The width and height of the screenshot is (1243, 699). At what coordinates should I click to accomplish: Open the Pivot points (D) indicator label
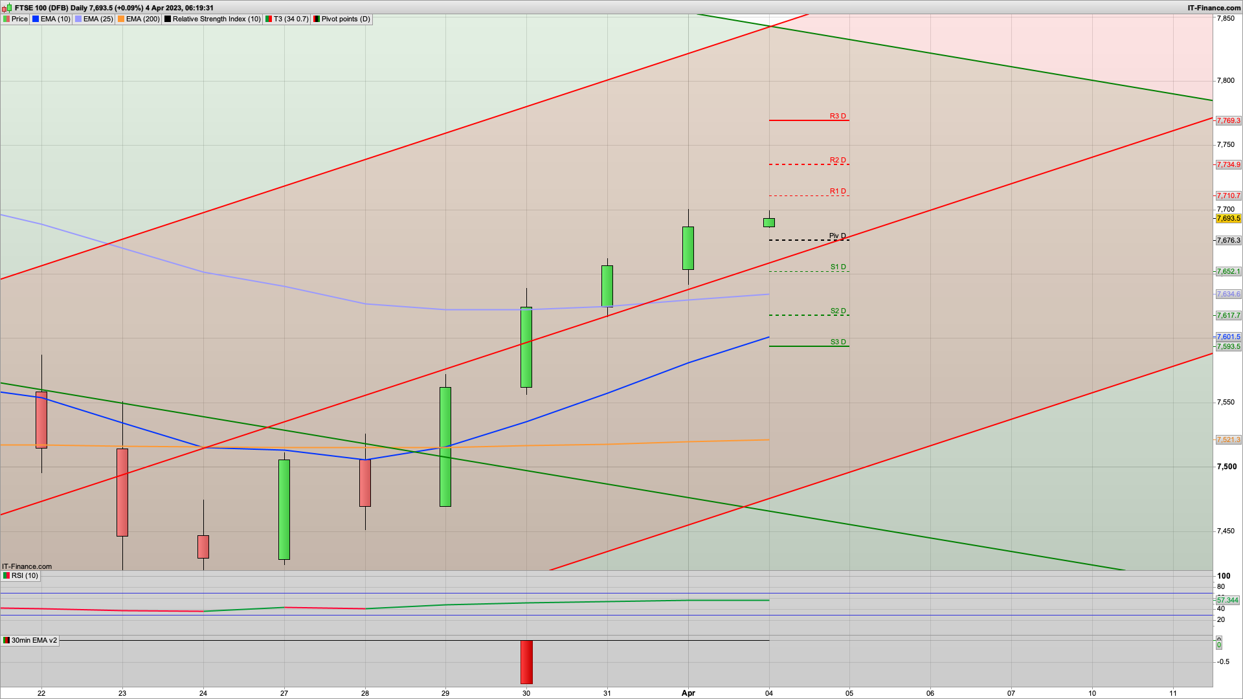tap(346, 19)
